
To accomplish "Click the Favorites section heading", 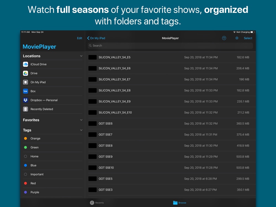I will (x=31, y=120).
